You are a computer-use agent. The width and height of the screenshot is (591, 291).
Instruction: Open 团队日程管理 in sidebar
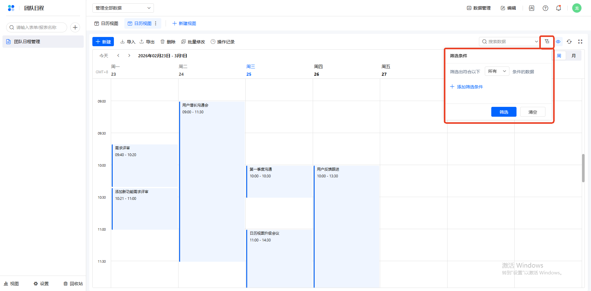click(27, 42)
